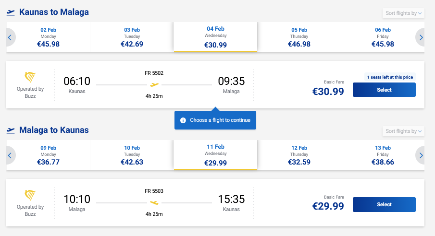Select the 02 Feb Monday outbound date
This screenshot has width=435, height=236.
[48, 37]
